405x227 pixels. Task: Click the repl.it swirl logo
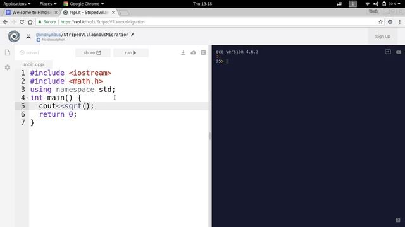click(14, 37)
